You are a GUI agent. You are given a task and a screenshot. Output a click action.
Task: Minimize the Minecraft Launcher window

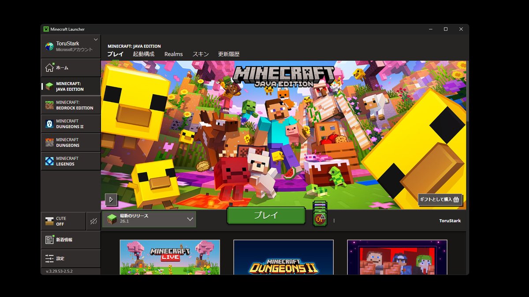coord(430,29)
